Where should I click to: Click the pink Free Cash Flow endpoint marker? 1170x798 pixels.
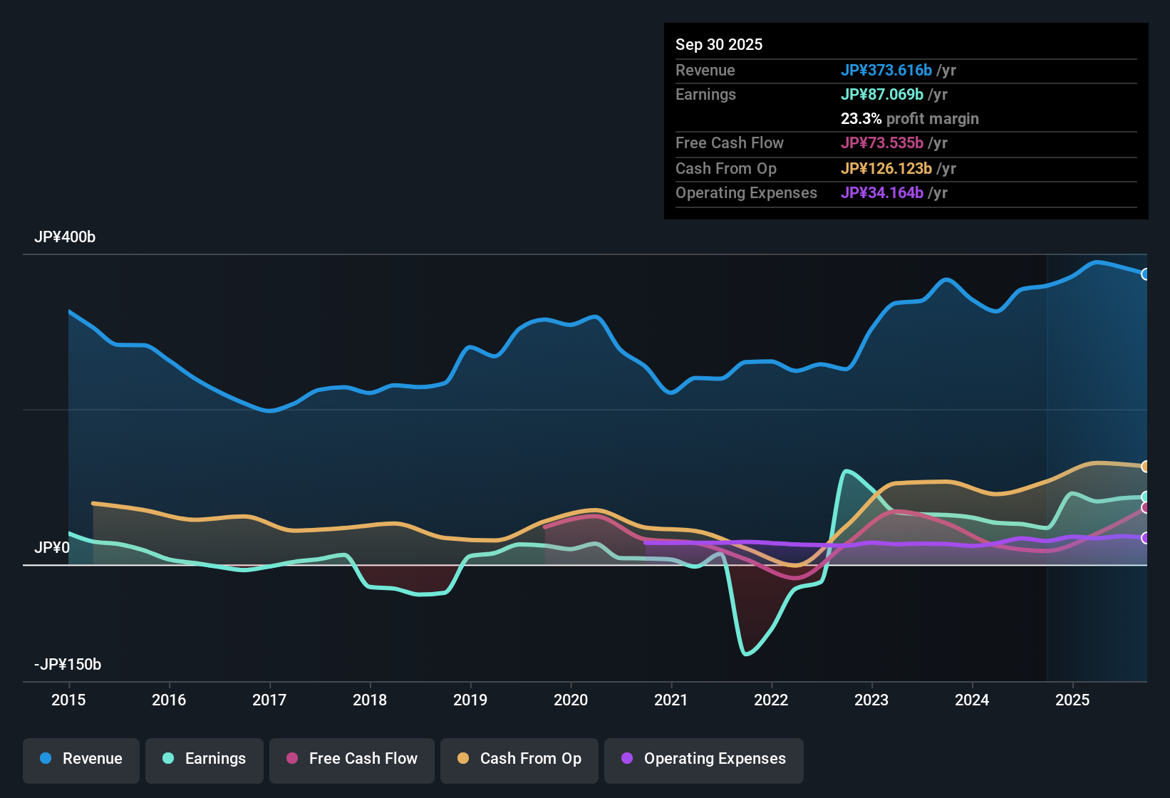pyautogui.click(x=1146, y=507)
